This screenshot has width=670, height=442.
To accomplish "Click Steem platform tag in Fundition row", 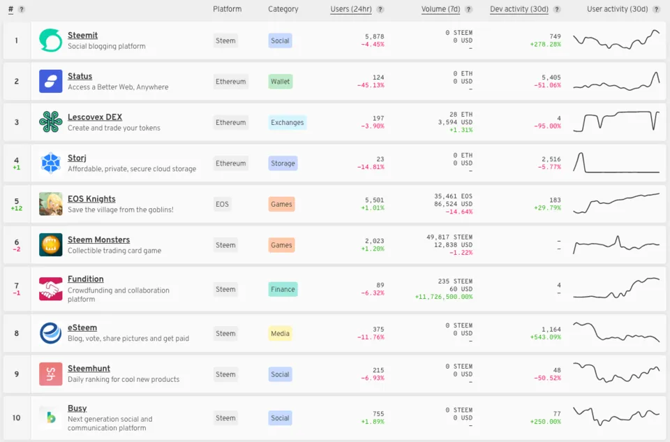I will pyautogui.click(x=225, y=289).
